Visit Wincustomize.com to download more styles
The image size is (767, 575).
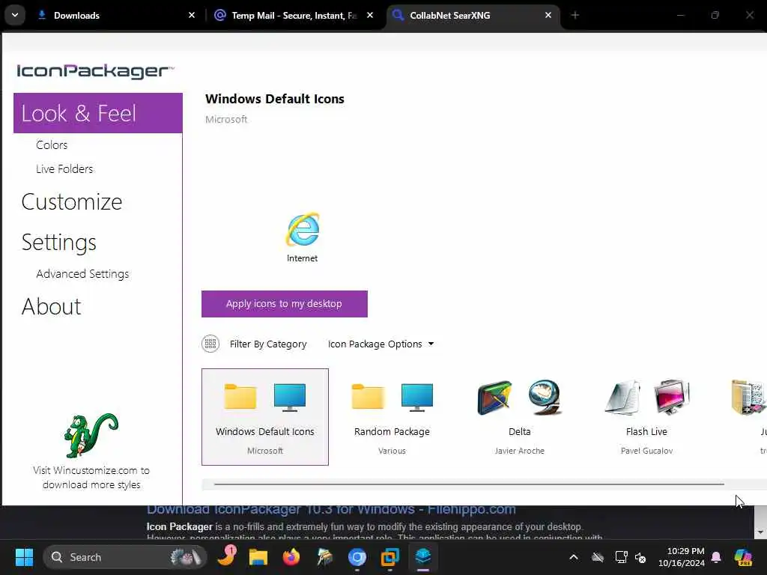tap(91, 477)
